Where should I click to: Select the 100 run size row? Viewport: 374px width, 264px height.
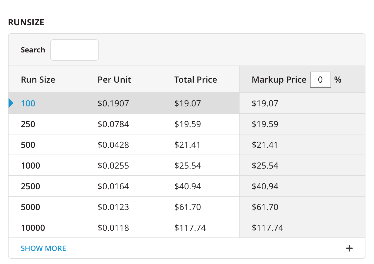click(x=28, y=104)
